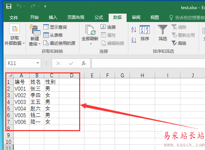
Task: Click cell containing 李四
Action: click(x=37, y=95)
